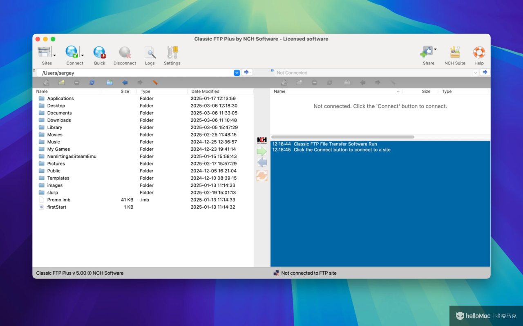Sort remote list by Size column

[420, 91]
